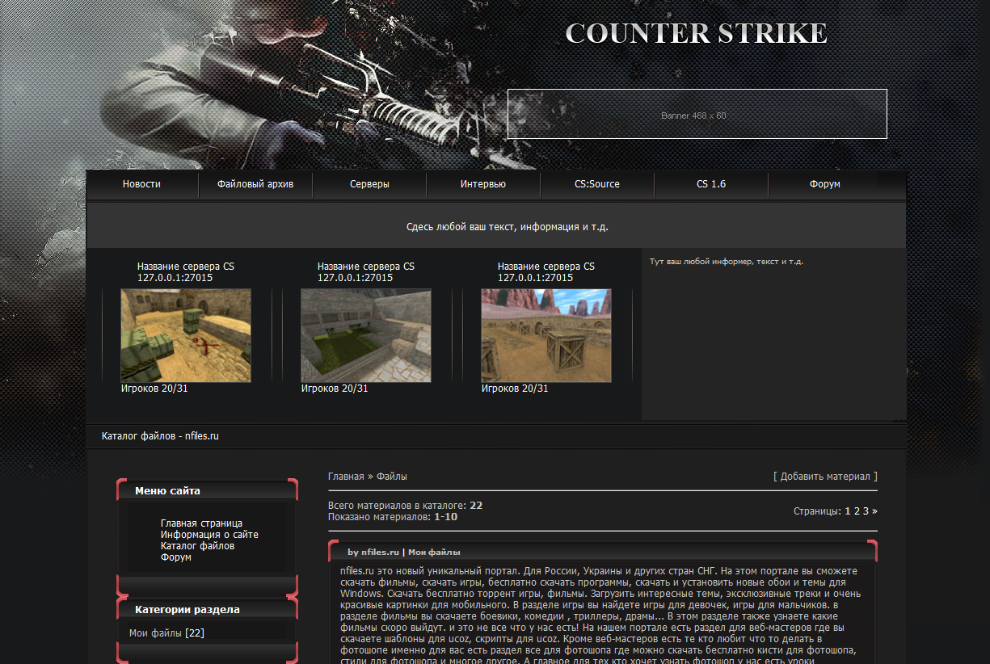Click the Добавить материал link
This screenshot has width=990, height=664.
(x=825, y=477)
